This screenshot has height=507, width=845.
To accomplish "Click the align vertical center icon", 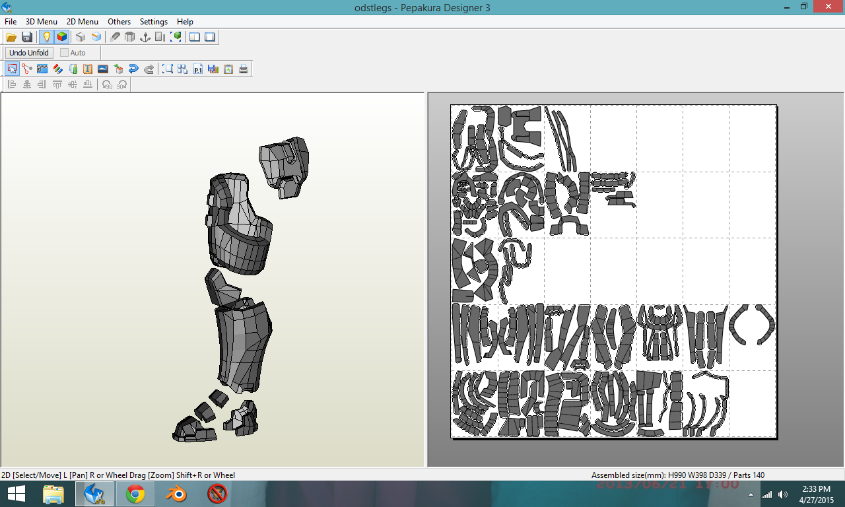I will pyautogui.click(x=73, y=84).
